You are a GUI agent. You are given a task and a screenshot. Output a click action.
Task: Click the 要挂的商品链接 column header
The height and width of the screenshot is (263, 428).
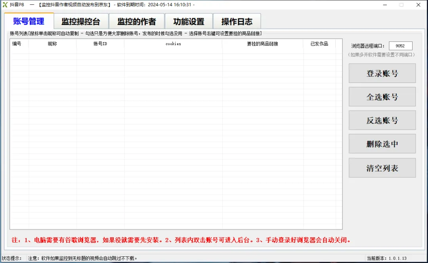[x=263, y=44]
